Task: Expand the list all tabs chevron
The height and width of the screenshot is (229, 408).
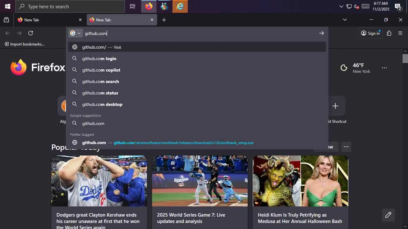Action: tap(345, 20)
